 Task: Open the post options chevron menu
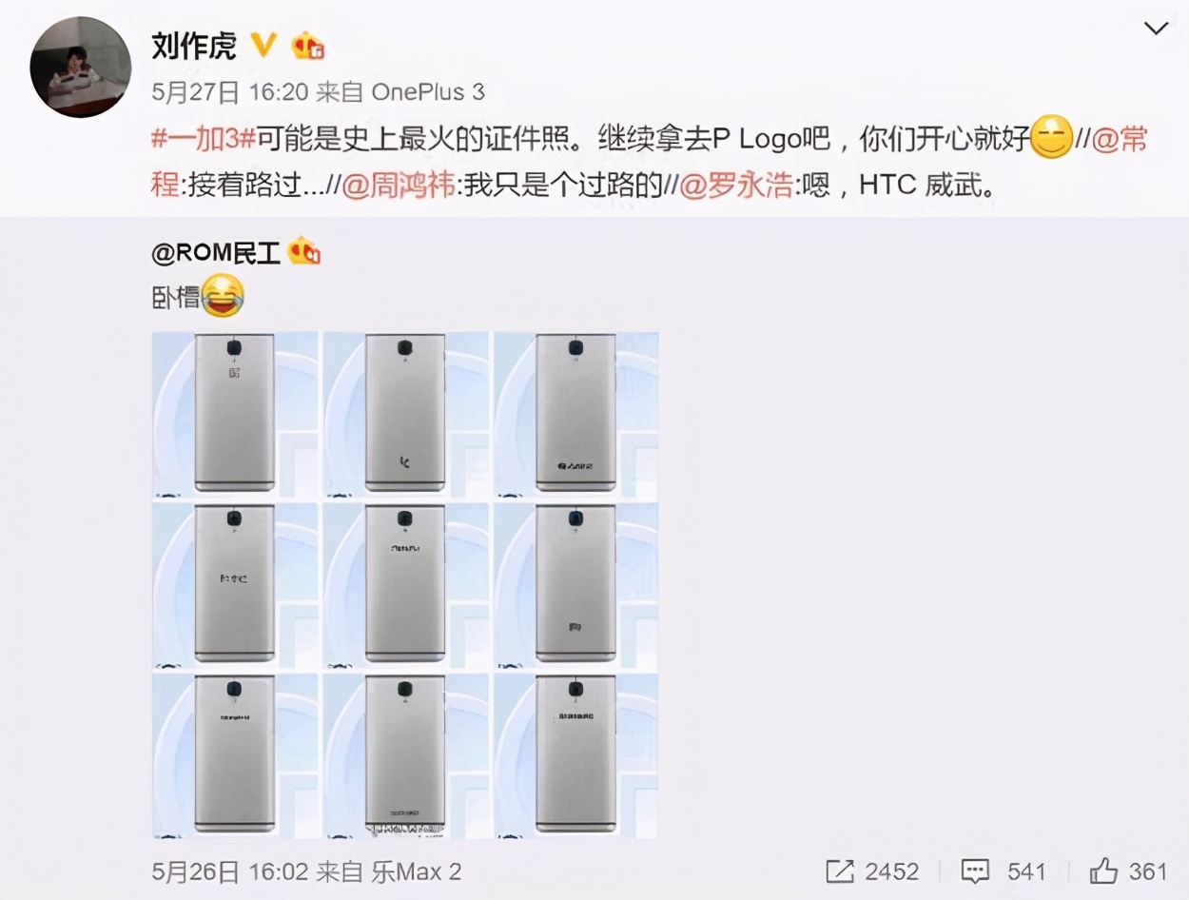pyautogui.click(x=1156, y=29)
